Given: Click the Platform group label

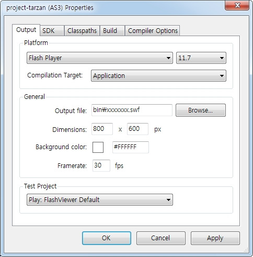Looking at the screenshot, I should [36, 43].
